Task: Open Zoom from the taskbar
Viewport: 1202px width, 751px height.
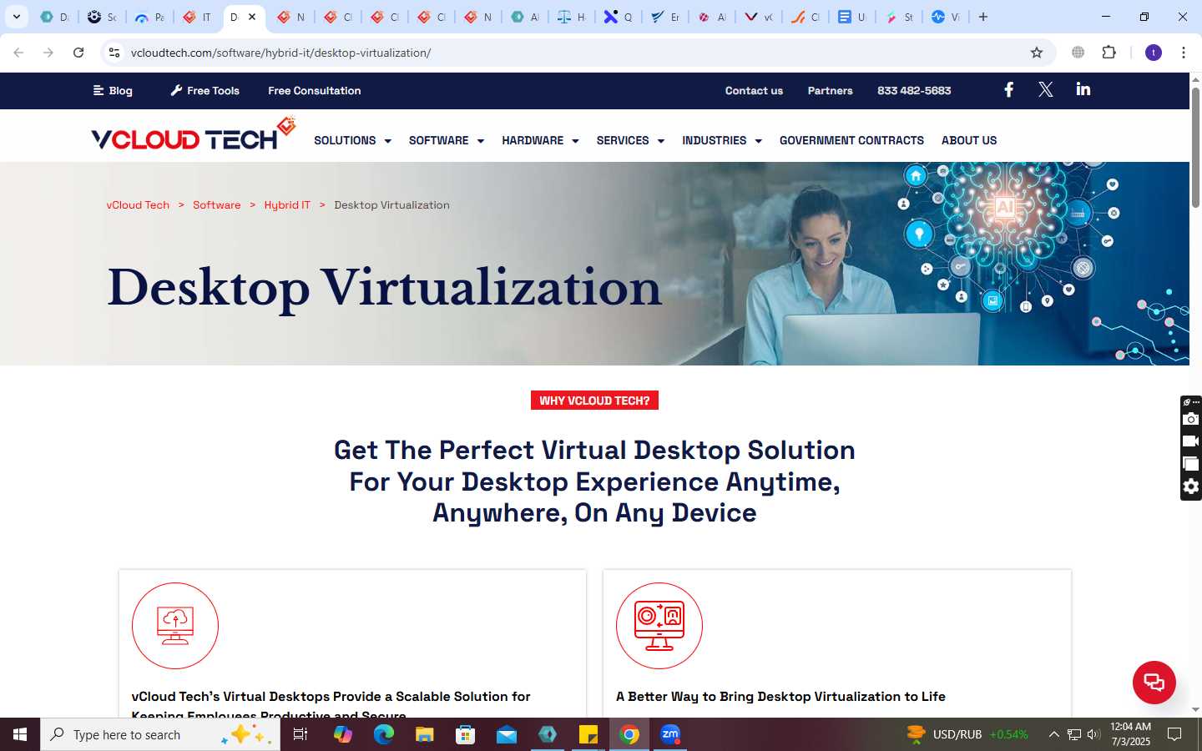Action: tap(670, 734)
